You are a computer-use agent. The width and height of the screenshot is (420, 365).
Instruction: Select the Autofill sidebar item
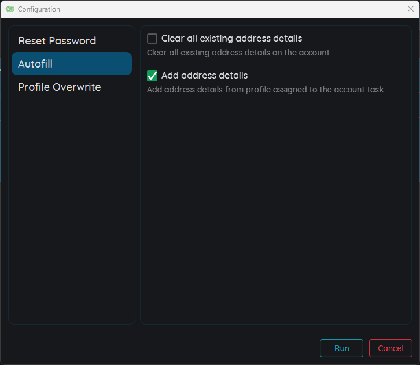point(71,64)
